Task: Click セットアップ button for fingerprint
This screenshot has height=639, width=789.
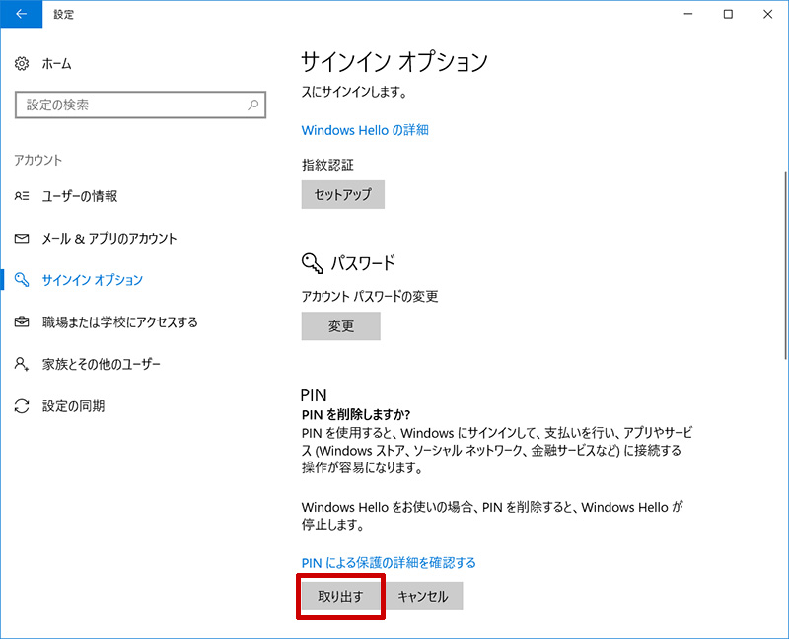Action: [x=343, y=194]
